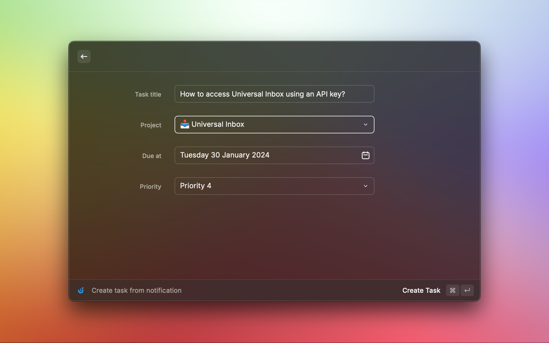This screenshot has height=343, width=549.
Task: Open the Priority 4 selector
Action: point(274,186)
